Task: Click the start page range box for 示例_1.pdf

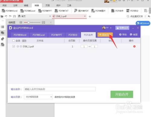Action: pos(84,46)
